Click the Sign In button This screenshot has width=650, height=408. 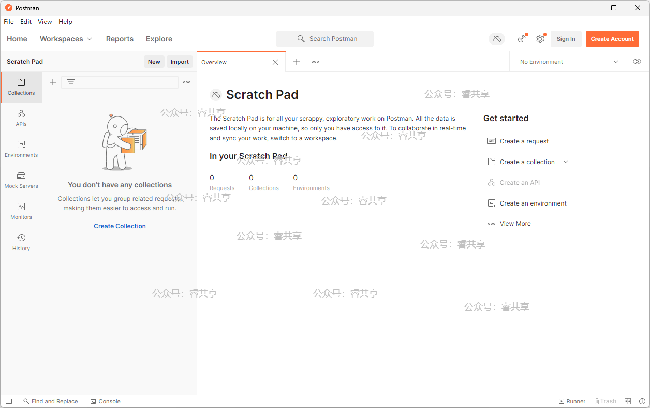tap(566, 39)
